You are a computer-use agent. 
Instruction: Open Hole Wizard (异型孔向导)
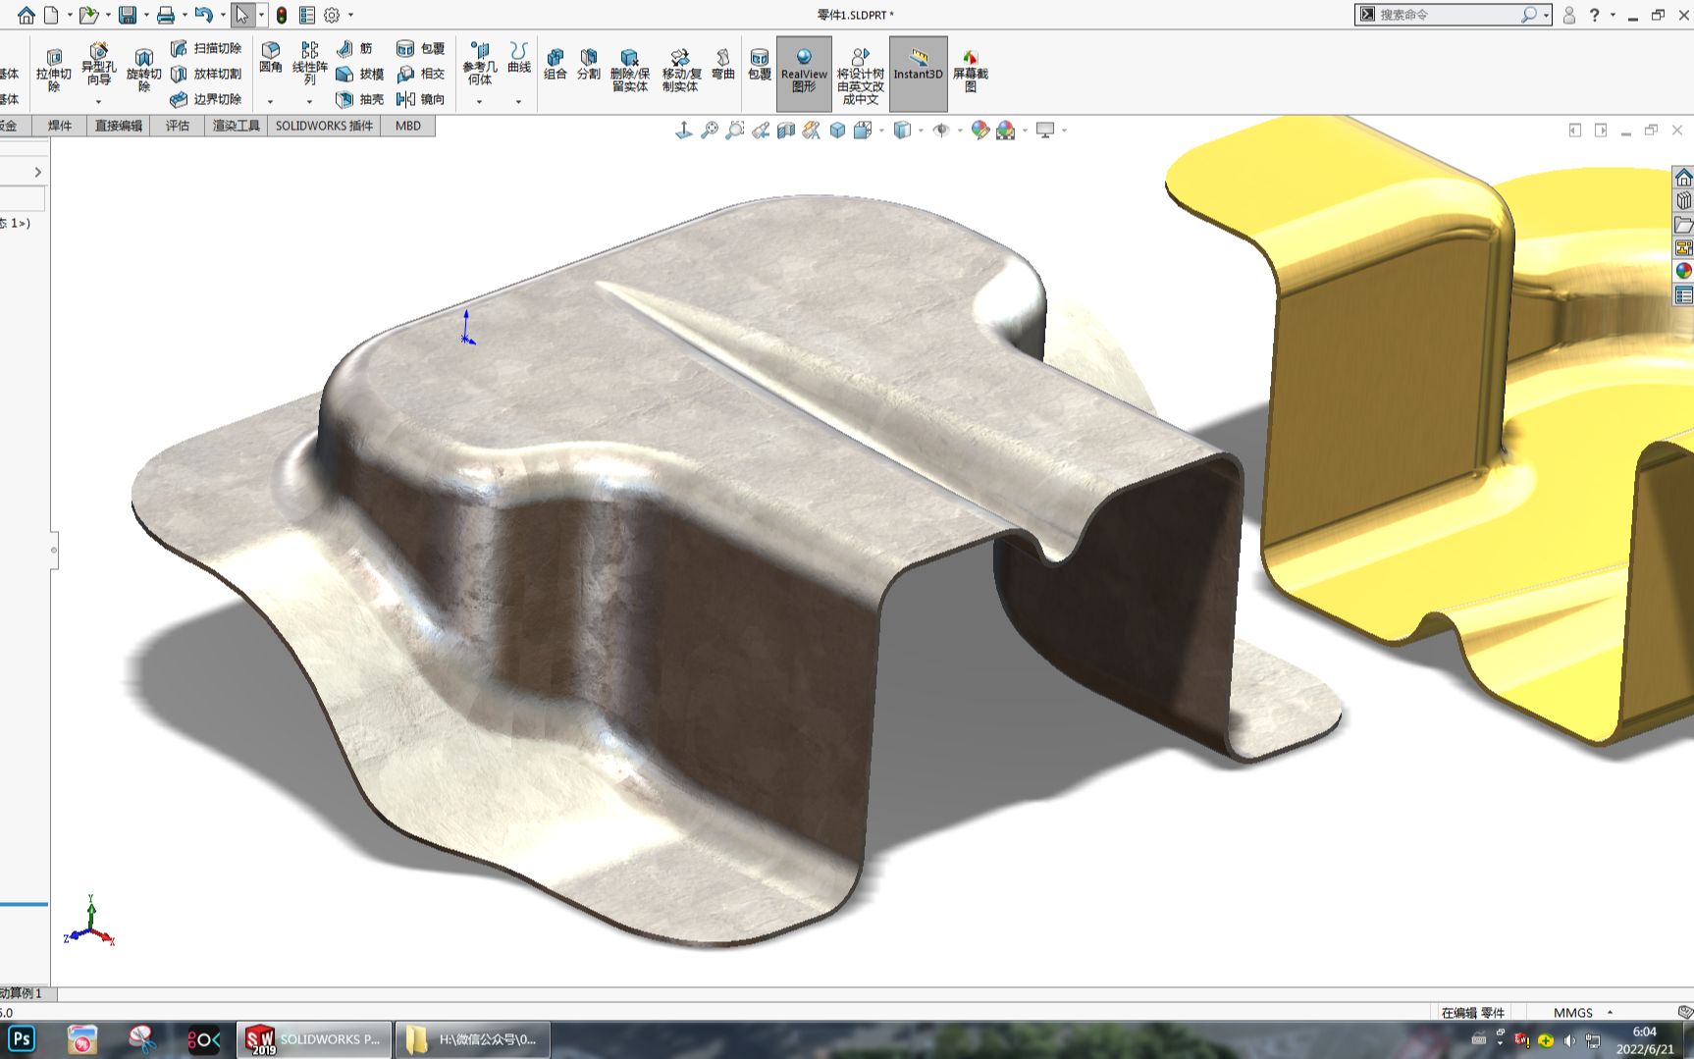pos(98,65)
